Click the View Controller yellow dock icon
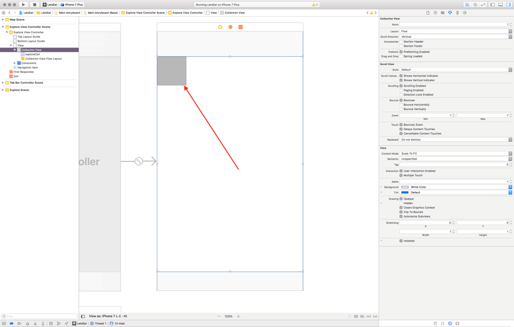514x327 pixels. (220, 27)
